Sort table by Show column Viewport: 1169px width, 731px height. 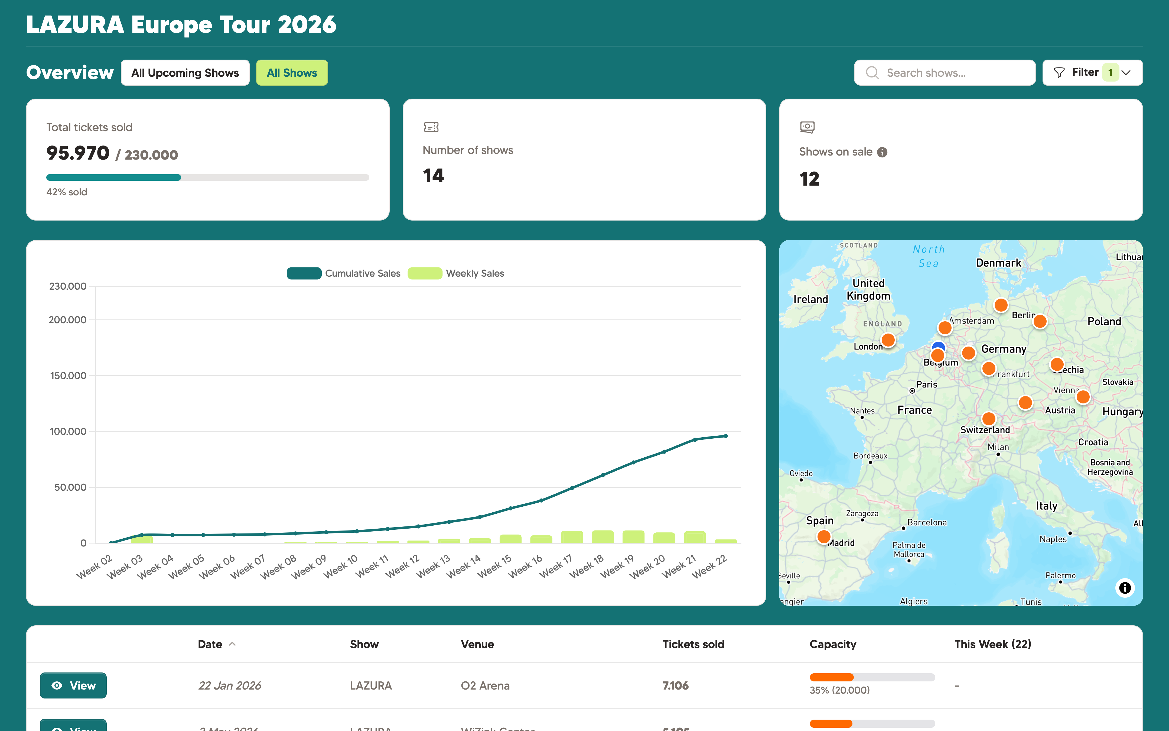pos(364,644)
